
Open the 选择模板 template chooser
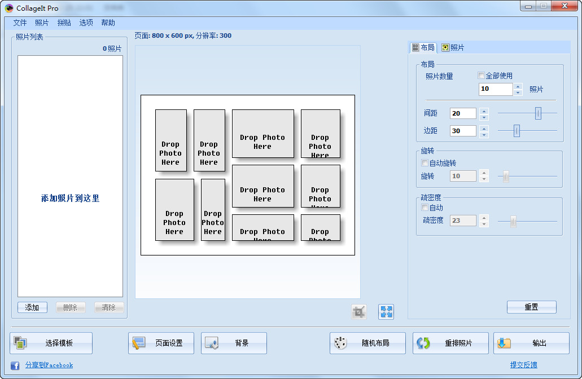pyautogui.click(x=51, y=343)
